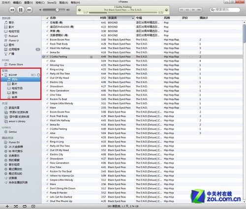Open the 控制(C) menu
Image resolution: width=246 pixels, height=209 pixels.
pyautogui.click(x=40, y=2)
